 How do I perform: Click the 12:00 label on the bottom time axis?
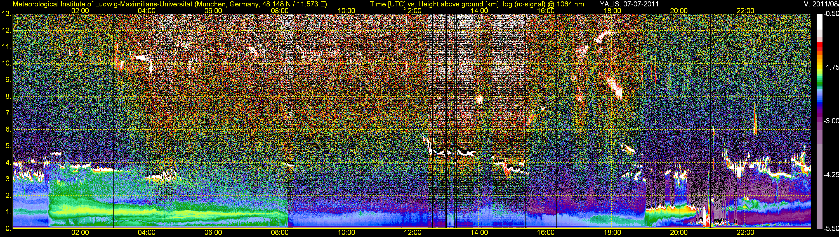(413, 233)
